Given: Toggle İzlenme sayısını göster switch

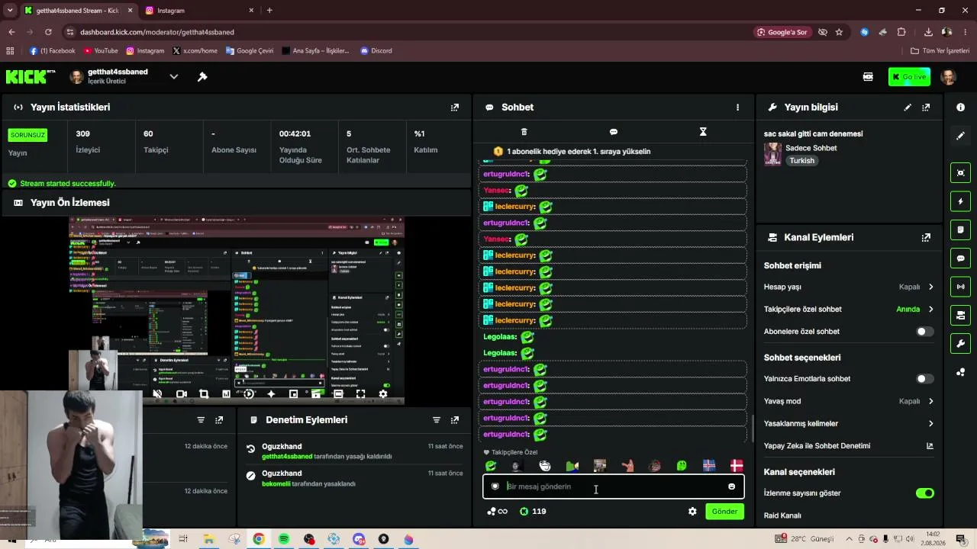Looking at the screenshot, I should (x=924, y=493).
